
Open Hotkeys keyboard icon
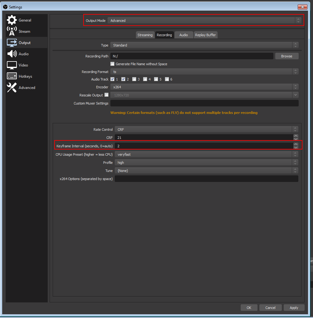(12, 76)
